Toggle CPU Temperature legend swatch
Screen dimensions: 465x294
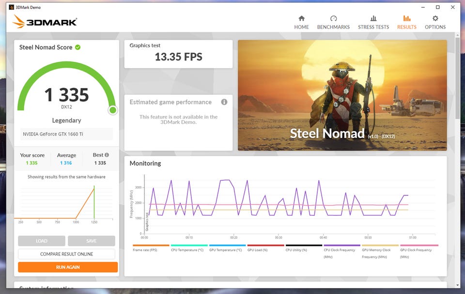click(x=189, y=246)
